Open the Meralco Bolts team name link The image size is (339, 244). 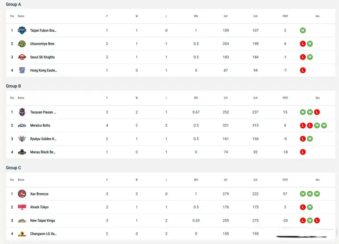click(40, 125)
